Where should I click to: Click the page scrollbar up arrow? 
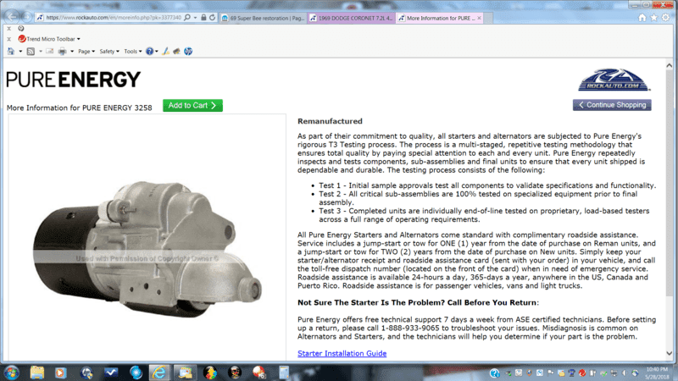coord(669,66)
